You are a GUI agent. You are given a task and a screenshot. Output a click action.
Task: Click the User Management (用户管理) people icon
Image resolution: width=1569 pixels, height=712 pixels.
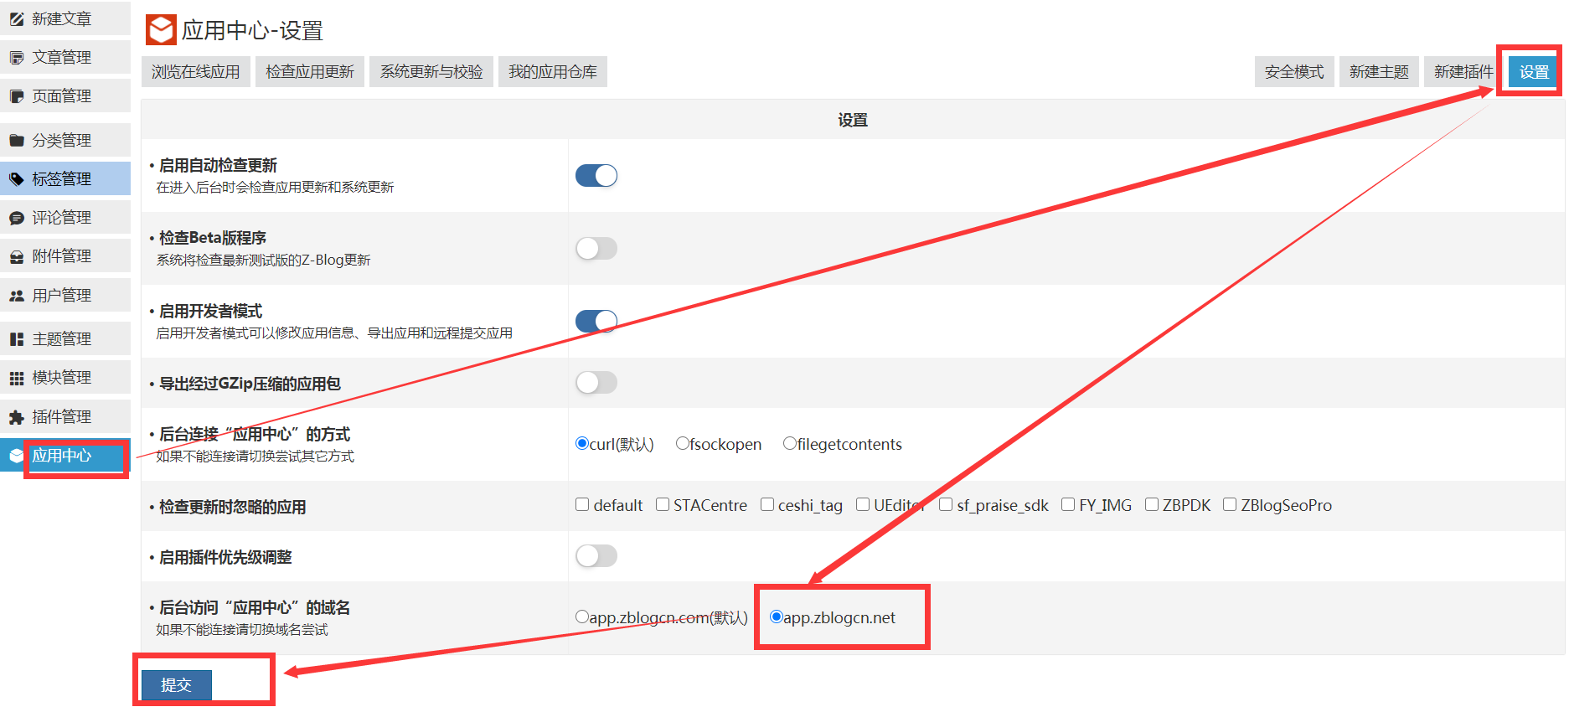pos(17,296)
